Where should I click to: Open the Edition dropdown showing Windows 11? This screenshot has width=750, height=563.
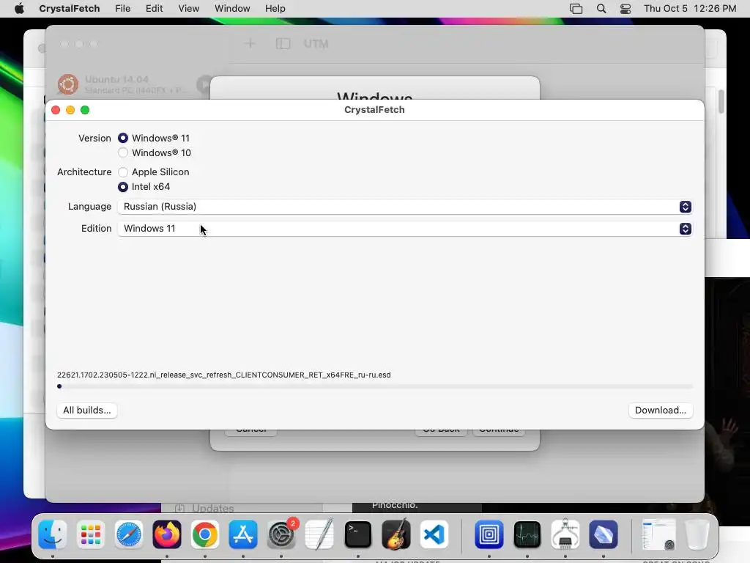tap(404, 229)
